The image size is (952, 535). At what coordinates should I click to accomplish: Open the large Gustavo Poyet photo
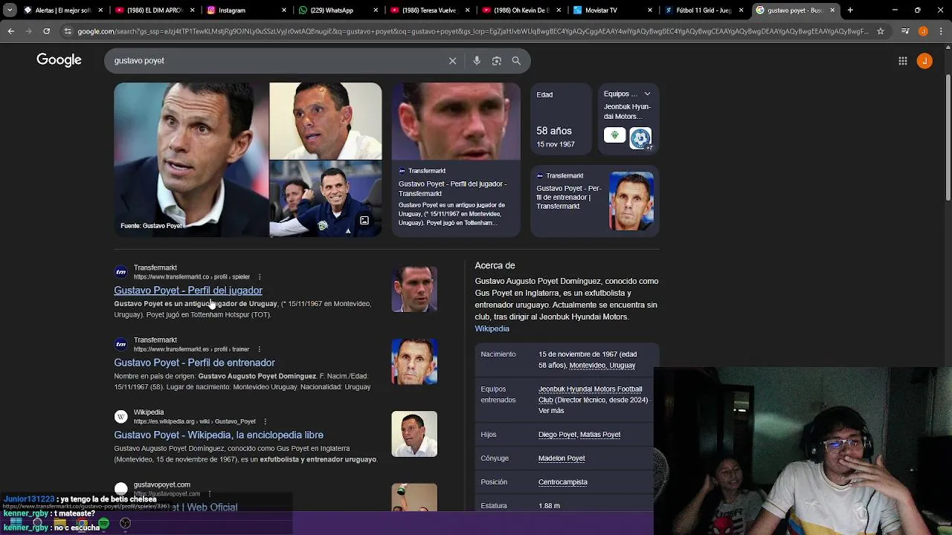(x=190, y=160)
